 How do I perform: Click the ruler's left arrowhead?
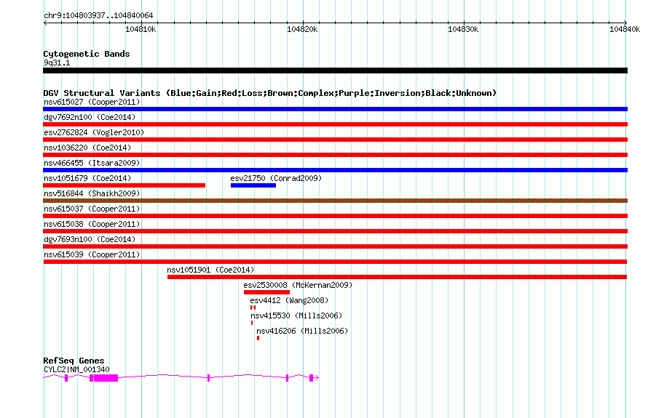point(45,23)
